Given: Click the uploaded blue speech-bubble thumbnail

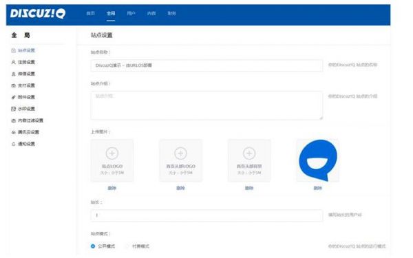Looking at the screenshot, I should pyautogui.click(x=318, y=160).
